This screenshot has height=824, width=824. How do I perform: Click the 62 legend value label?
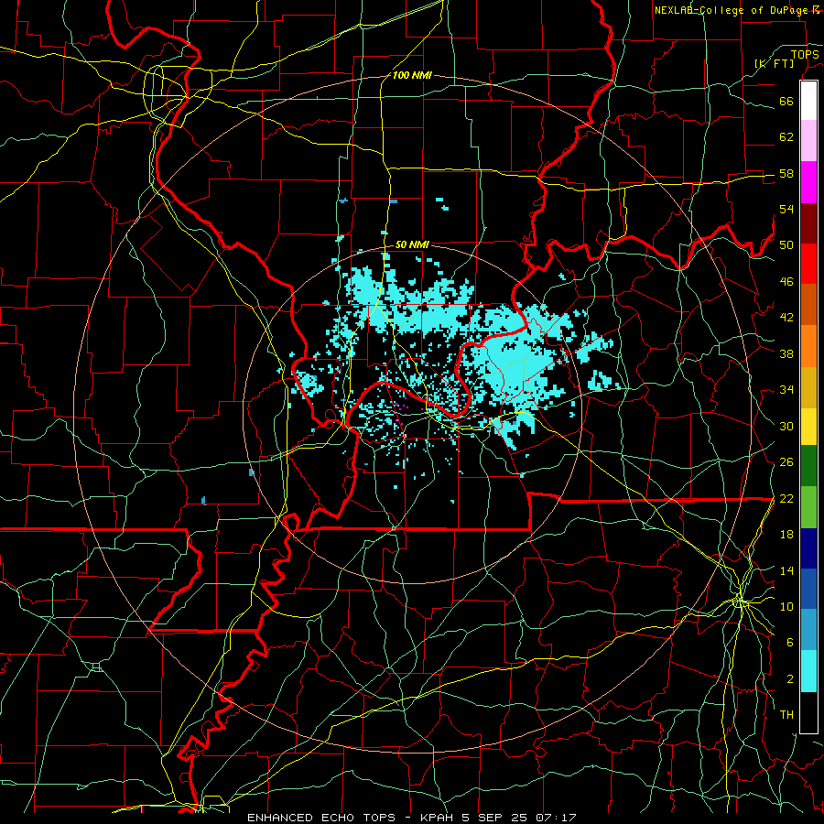coord(786,137)
